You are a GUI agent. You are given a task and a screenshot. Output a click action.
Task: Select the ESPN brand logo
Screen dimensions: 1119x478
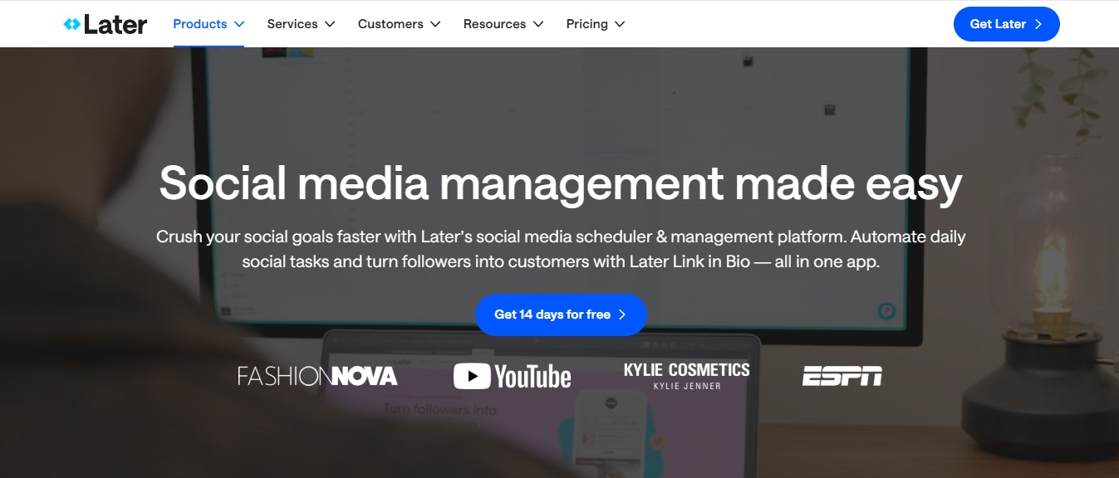click(x=842, y=376)
